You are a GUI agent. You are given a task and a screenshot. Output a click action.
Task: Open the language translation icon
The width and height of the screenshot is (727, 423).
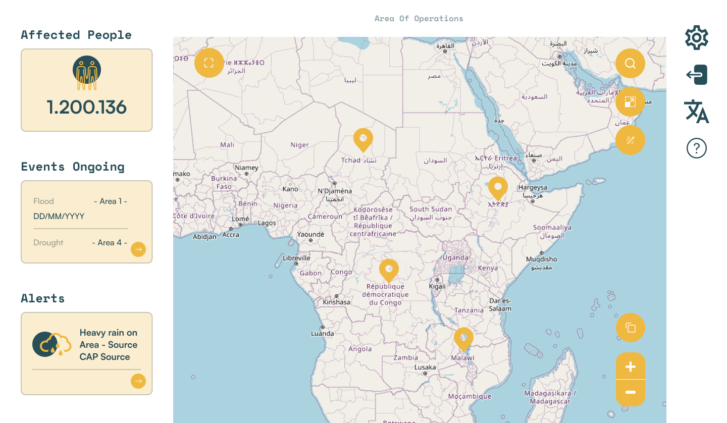[x=697, y=111]
